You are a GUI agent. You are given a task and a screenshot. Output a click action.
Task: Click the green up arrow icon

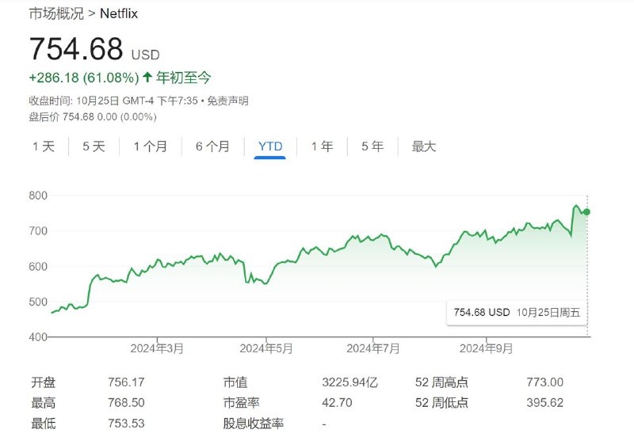tap(147, 77)
